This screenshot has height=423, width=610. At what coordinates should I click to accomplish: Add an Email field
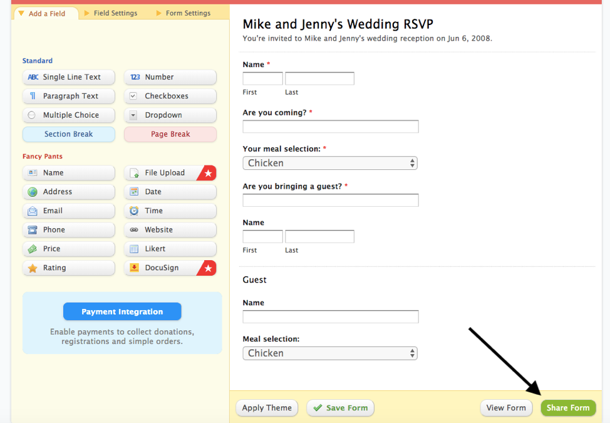68,211
